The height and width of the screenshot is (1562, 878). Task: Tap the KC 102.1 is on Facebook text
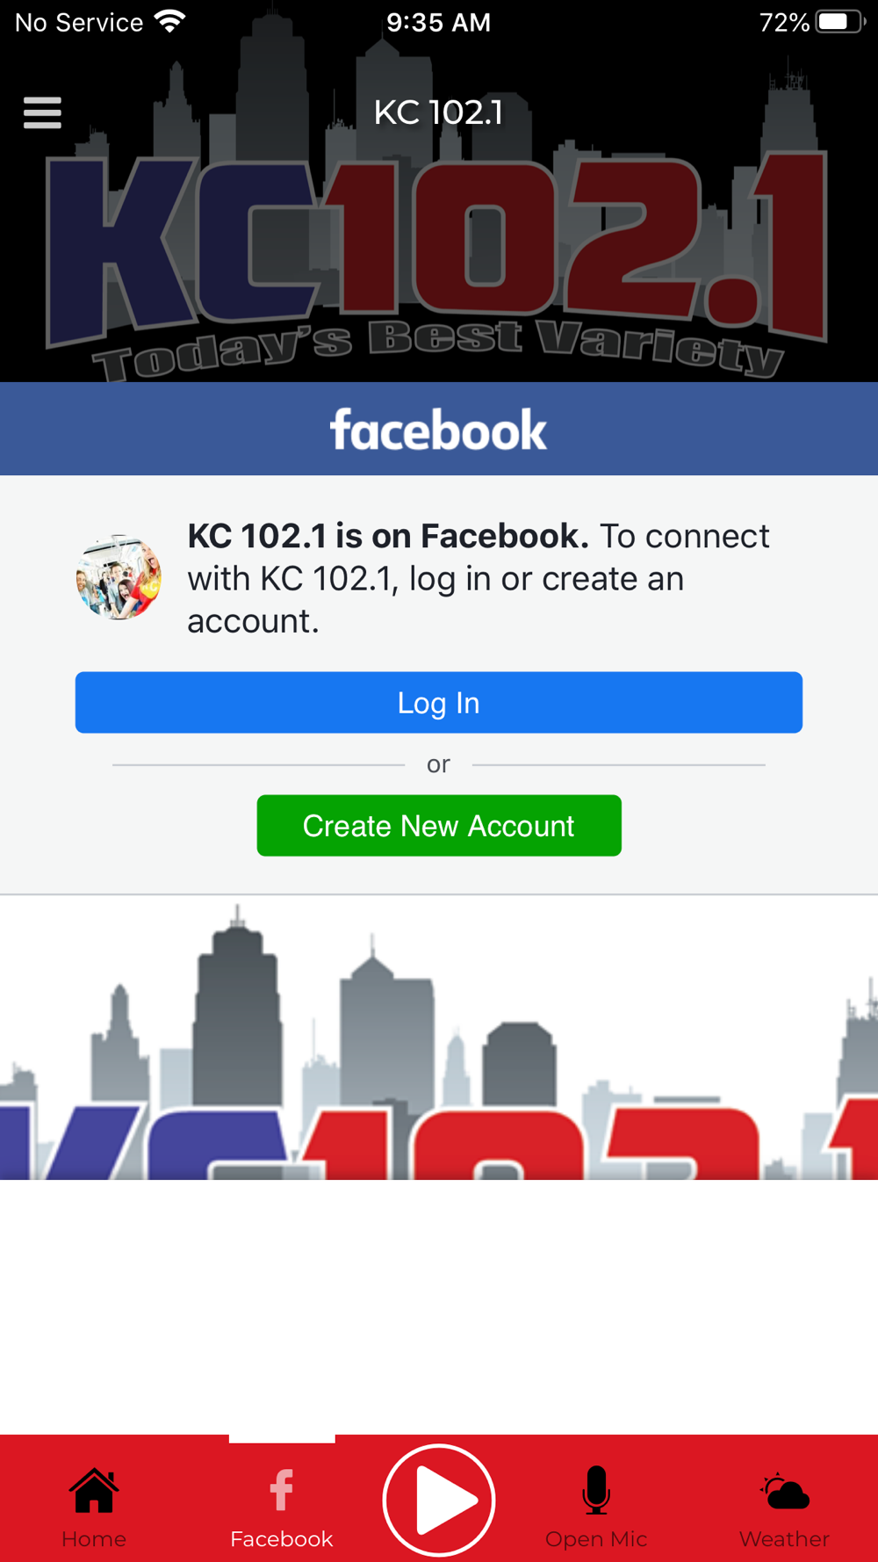tap(388, 536)
